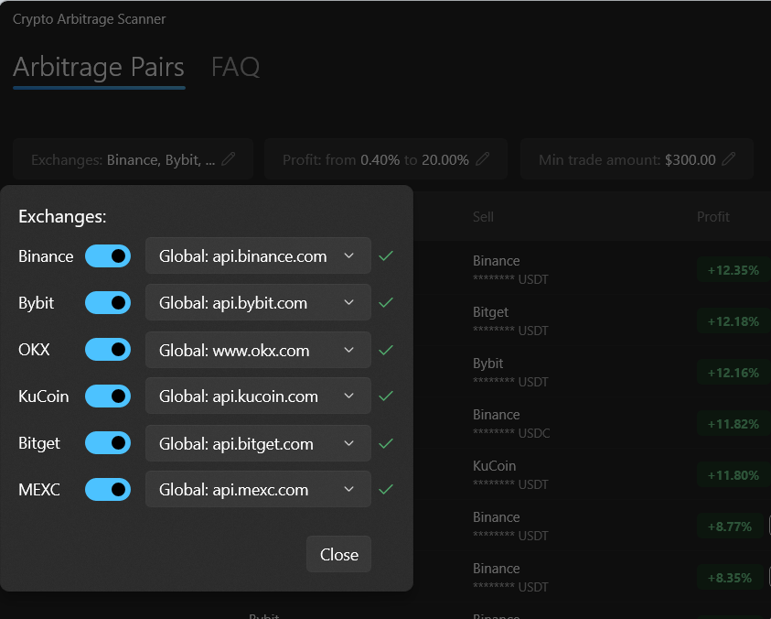
Task: Click the Profit column header
Action: [x=713, y=217]
